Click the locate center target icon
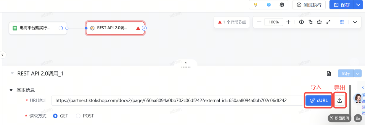The image size is (365, 125). [302, 22]
